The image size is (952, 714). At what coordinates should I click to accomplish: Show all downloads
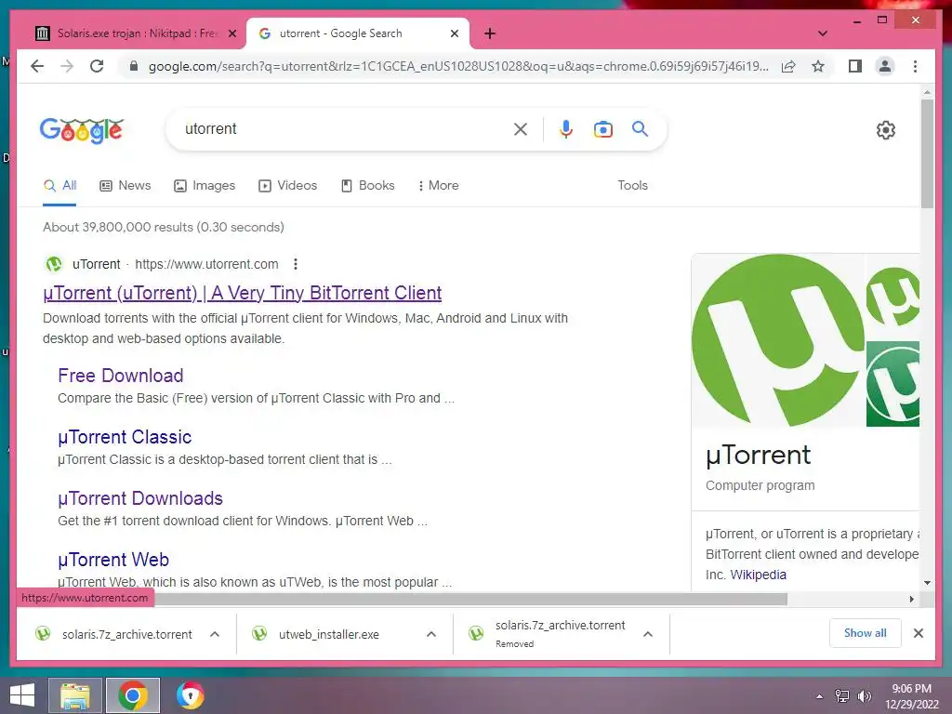point(866,632)
